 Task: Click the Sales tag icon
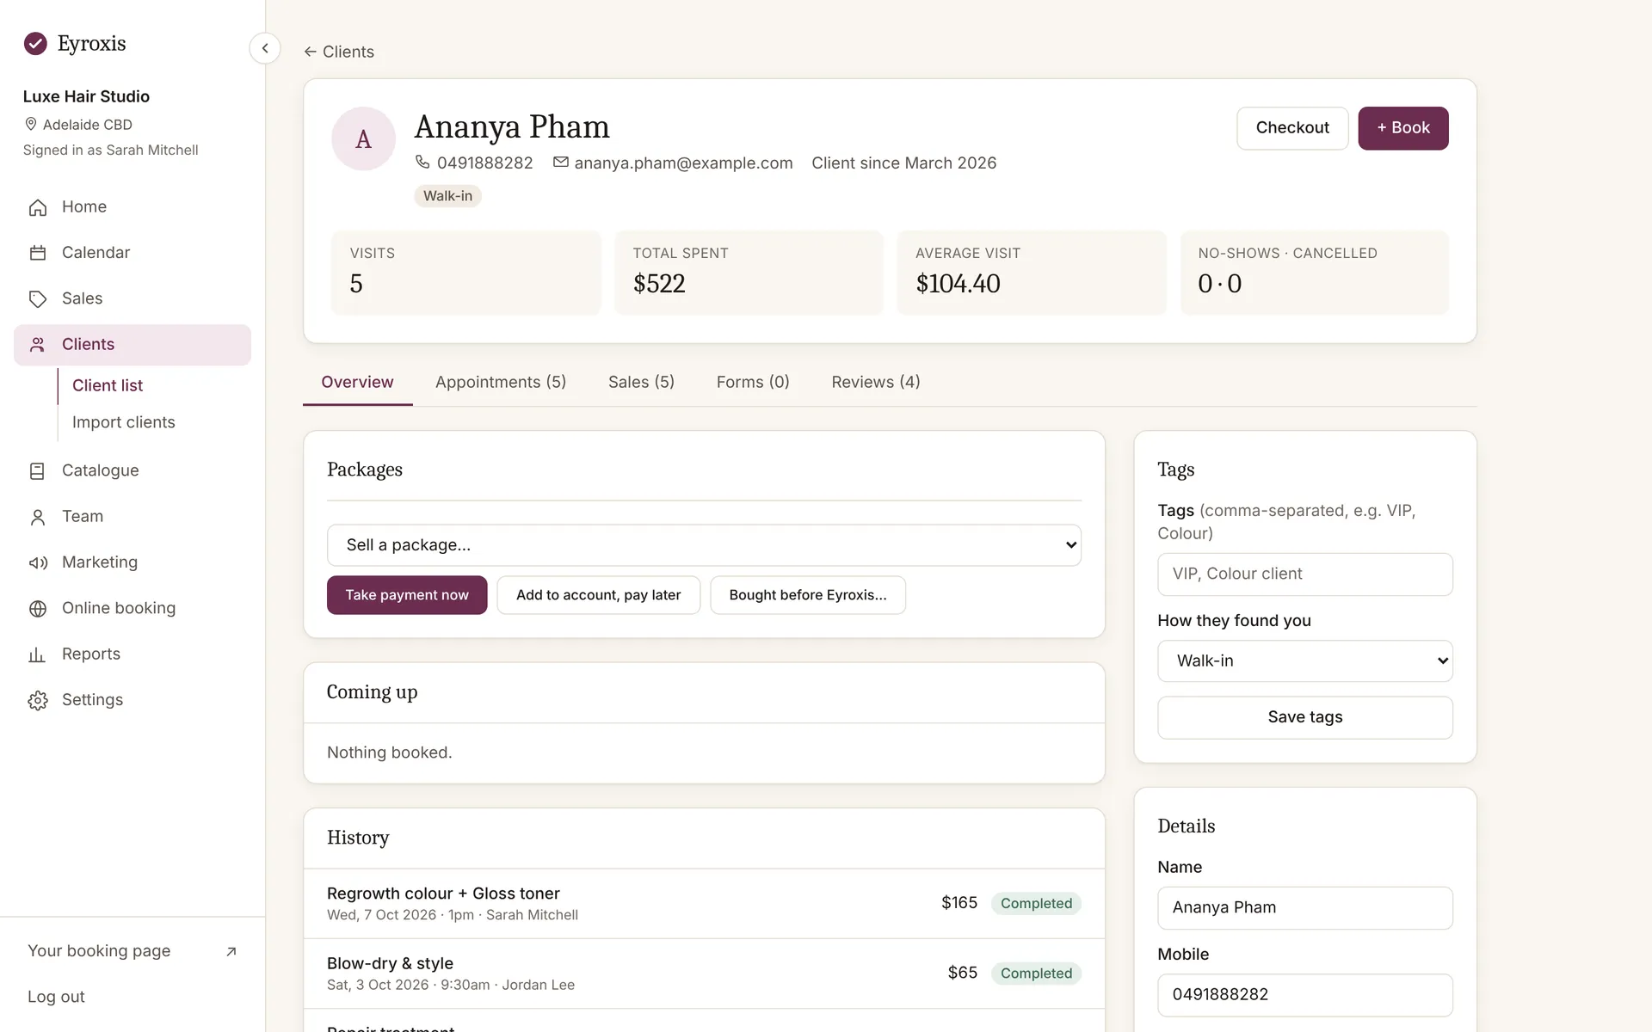[x=38, y=298]
